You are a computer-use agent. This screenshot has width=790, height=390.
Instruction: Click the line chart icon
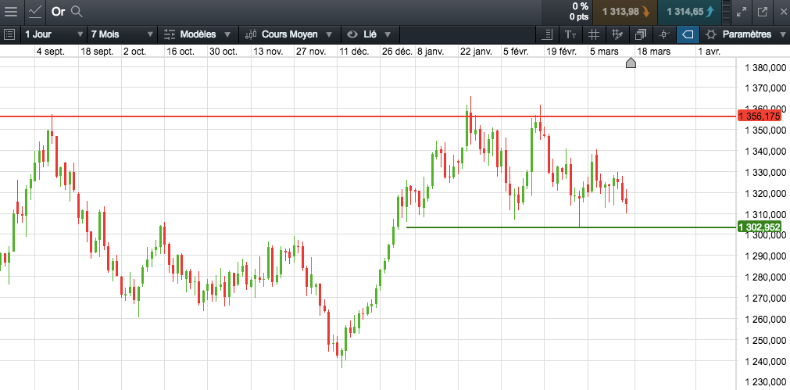(x=34, y=12)
